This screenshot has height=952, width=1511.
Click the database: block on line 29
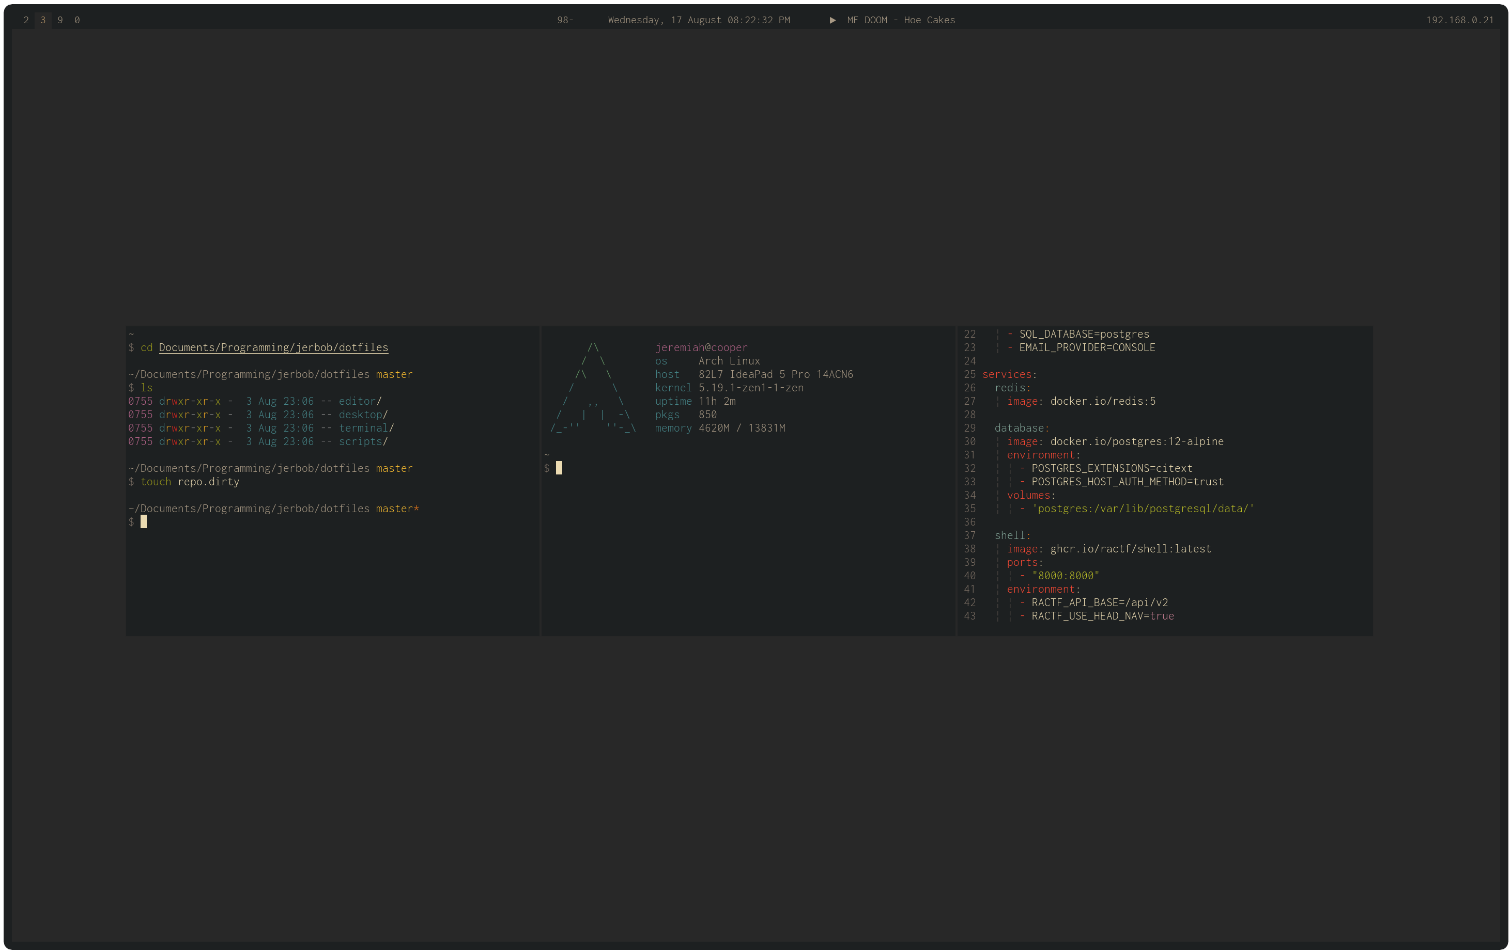coord(1022,428)
